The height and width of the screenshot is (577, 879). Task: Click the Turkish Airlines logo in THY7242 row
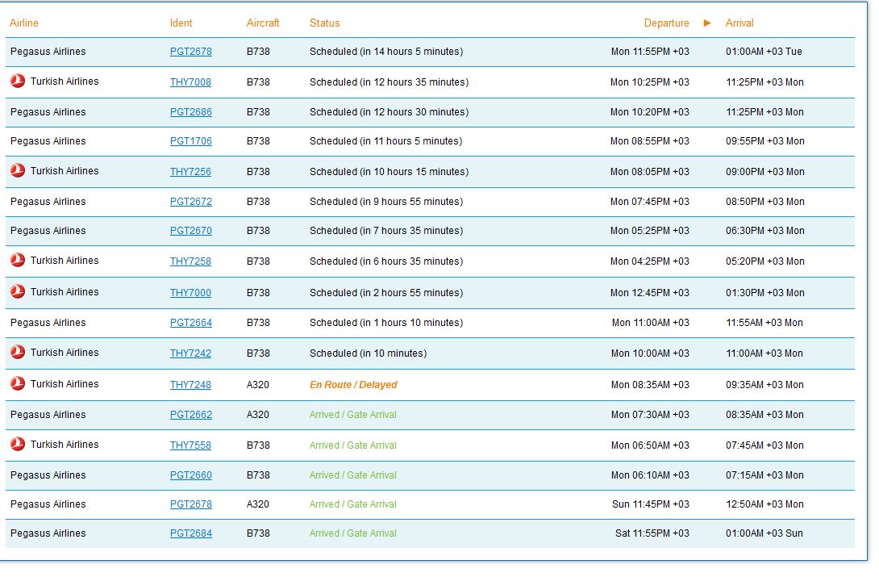pyautogui.click(x=18, y=353)
